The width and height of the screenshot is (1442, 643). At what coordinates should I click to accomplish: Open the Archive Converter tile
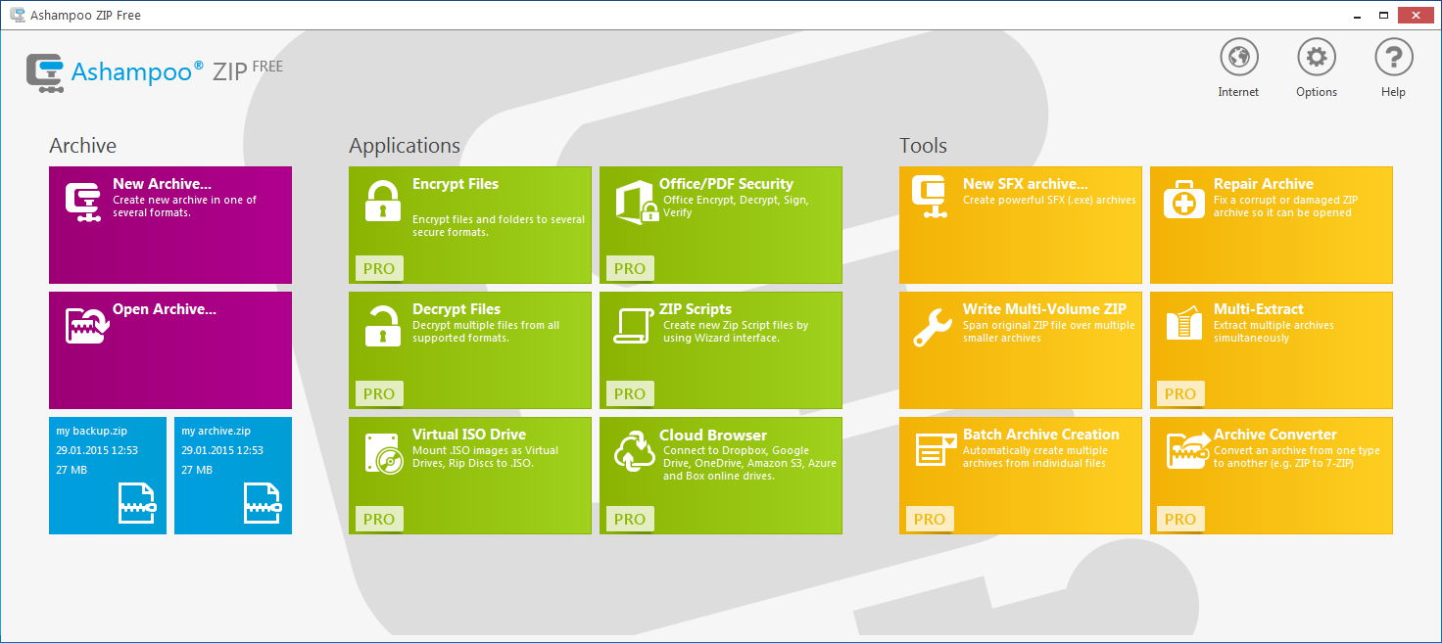(x=1271, y=475)
